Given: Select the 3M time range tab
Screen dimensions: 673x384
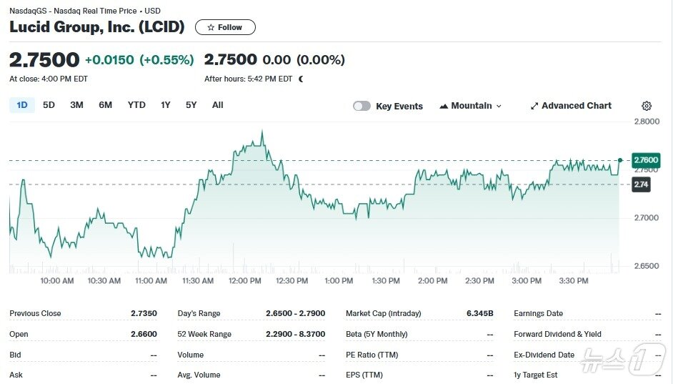Looking at the screenshot, I should point(76,105).
